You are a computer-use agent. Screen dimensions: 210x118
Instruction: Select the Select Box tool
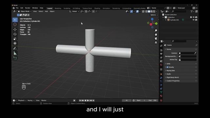coord(15,20)
